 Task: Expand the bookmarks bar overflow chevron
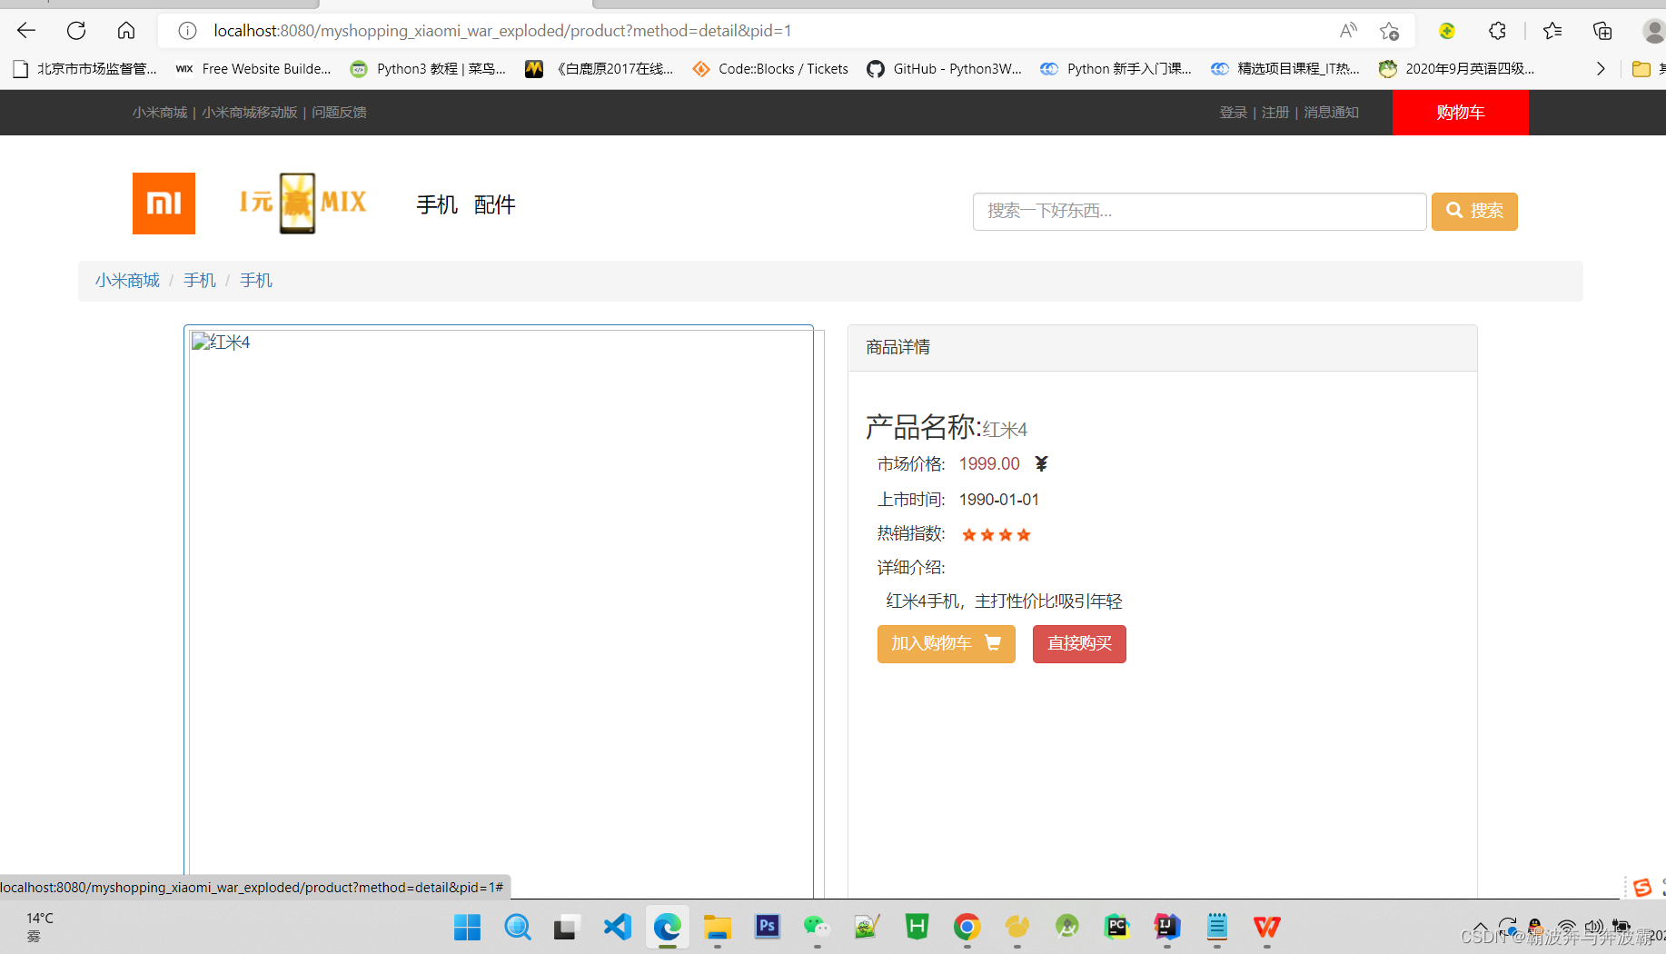coord(1600,69)
